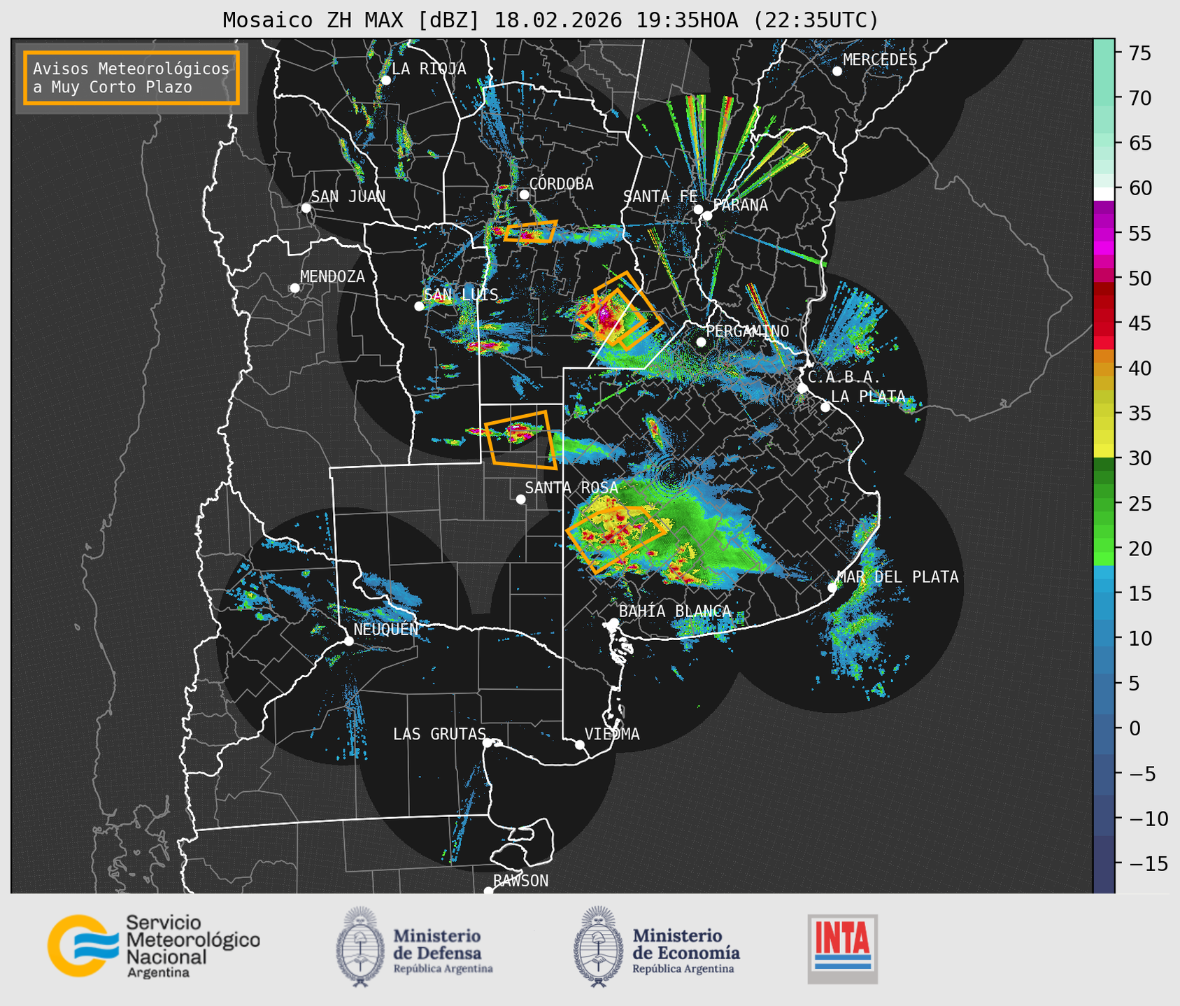The image size is (1180, 1006).
Task: Click the white dot marking Neuquén
Action: [348, 641]
